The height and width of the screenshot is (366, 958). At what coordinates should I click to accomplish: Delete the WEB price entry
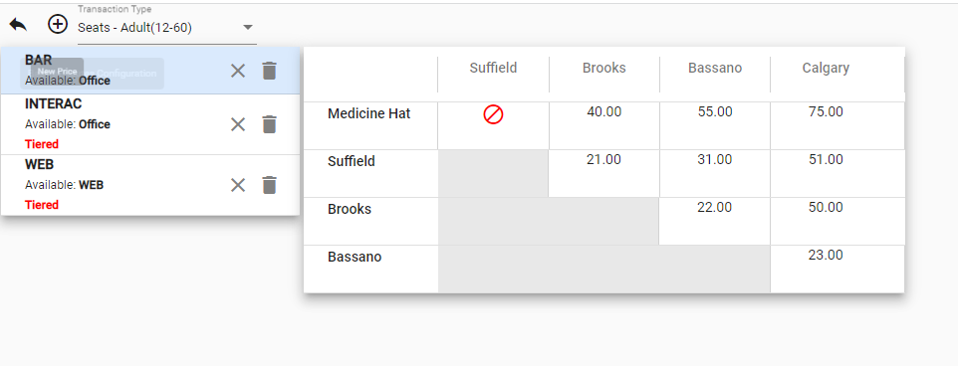click(x=270, y=185)
